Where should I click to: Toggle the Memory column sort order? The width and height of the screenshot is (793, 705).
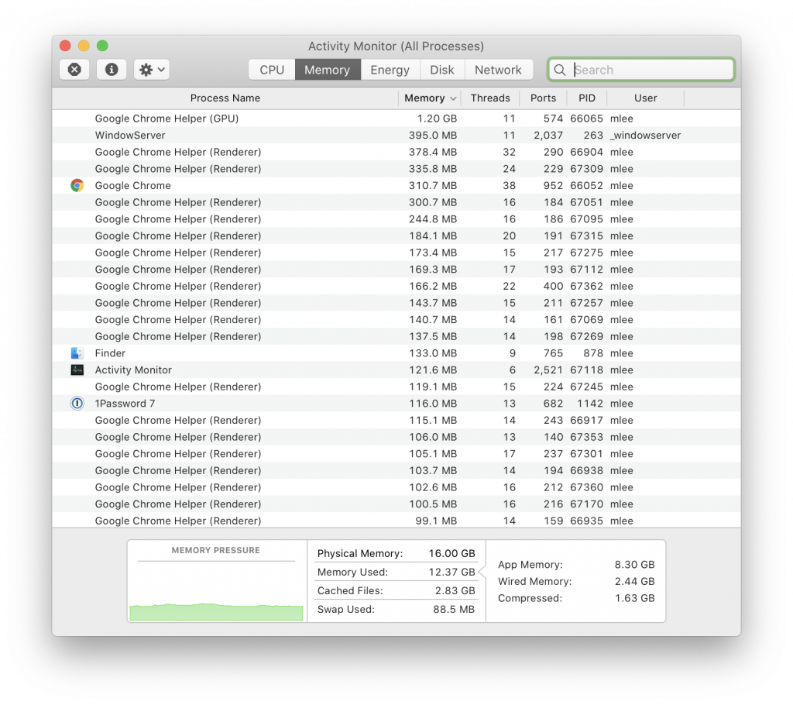[x=430, y=98]
